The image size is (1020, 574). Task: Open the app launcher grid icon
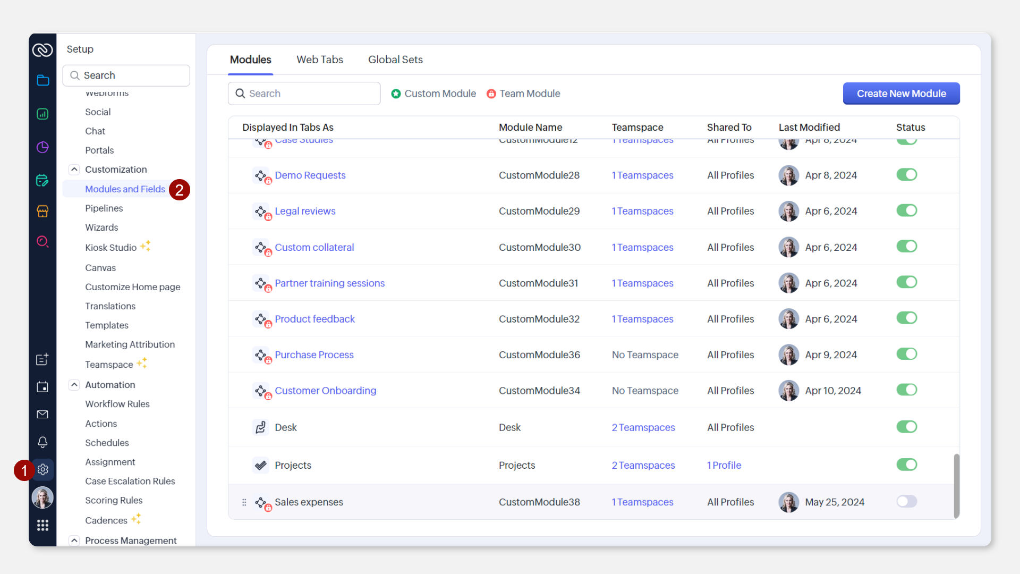pyautogui.click(x=42, y=526)
